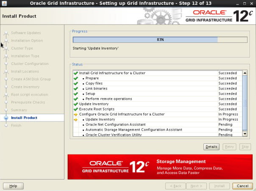This screenshot has width=256, height=191.
Task: Click 'Automatic Storage Management Configuration Assistant' row
Action: pos(158,130)
